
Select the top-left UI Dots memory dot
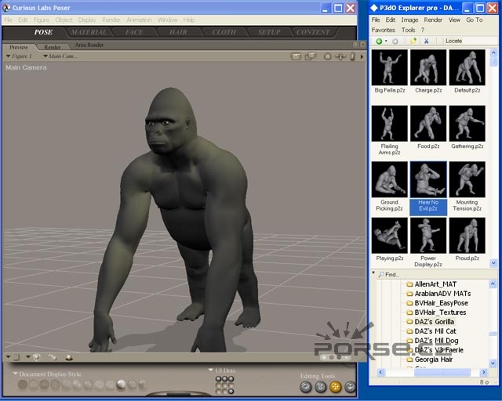(220, 379)
